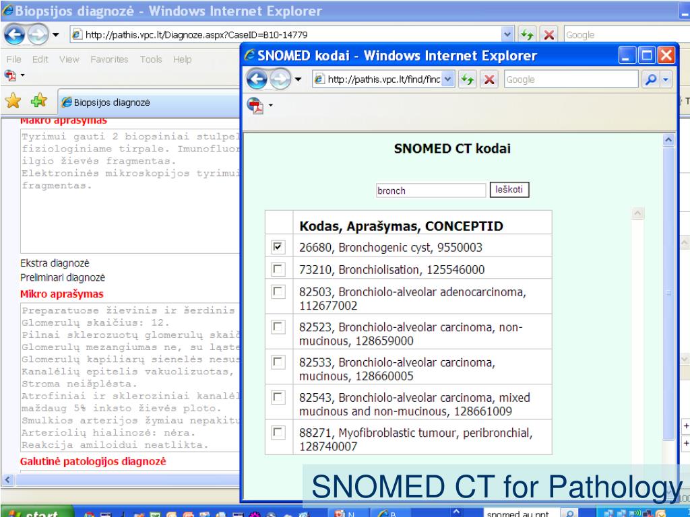Image resolution: width=690 pixels, height=517 pixels.
Task: Open the Windows Start button
Action: 38,512
